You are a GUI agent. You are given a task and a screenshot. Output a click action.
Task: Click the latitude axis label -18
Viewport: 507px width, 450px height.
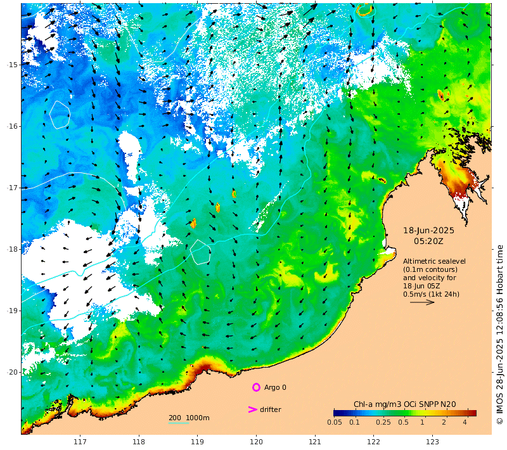pos(12,249)
